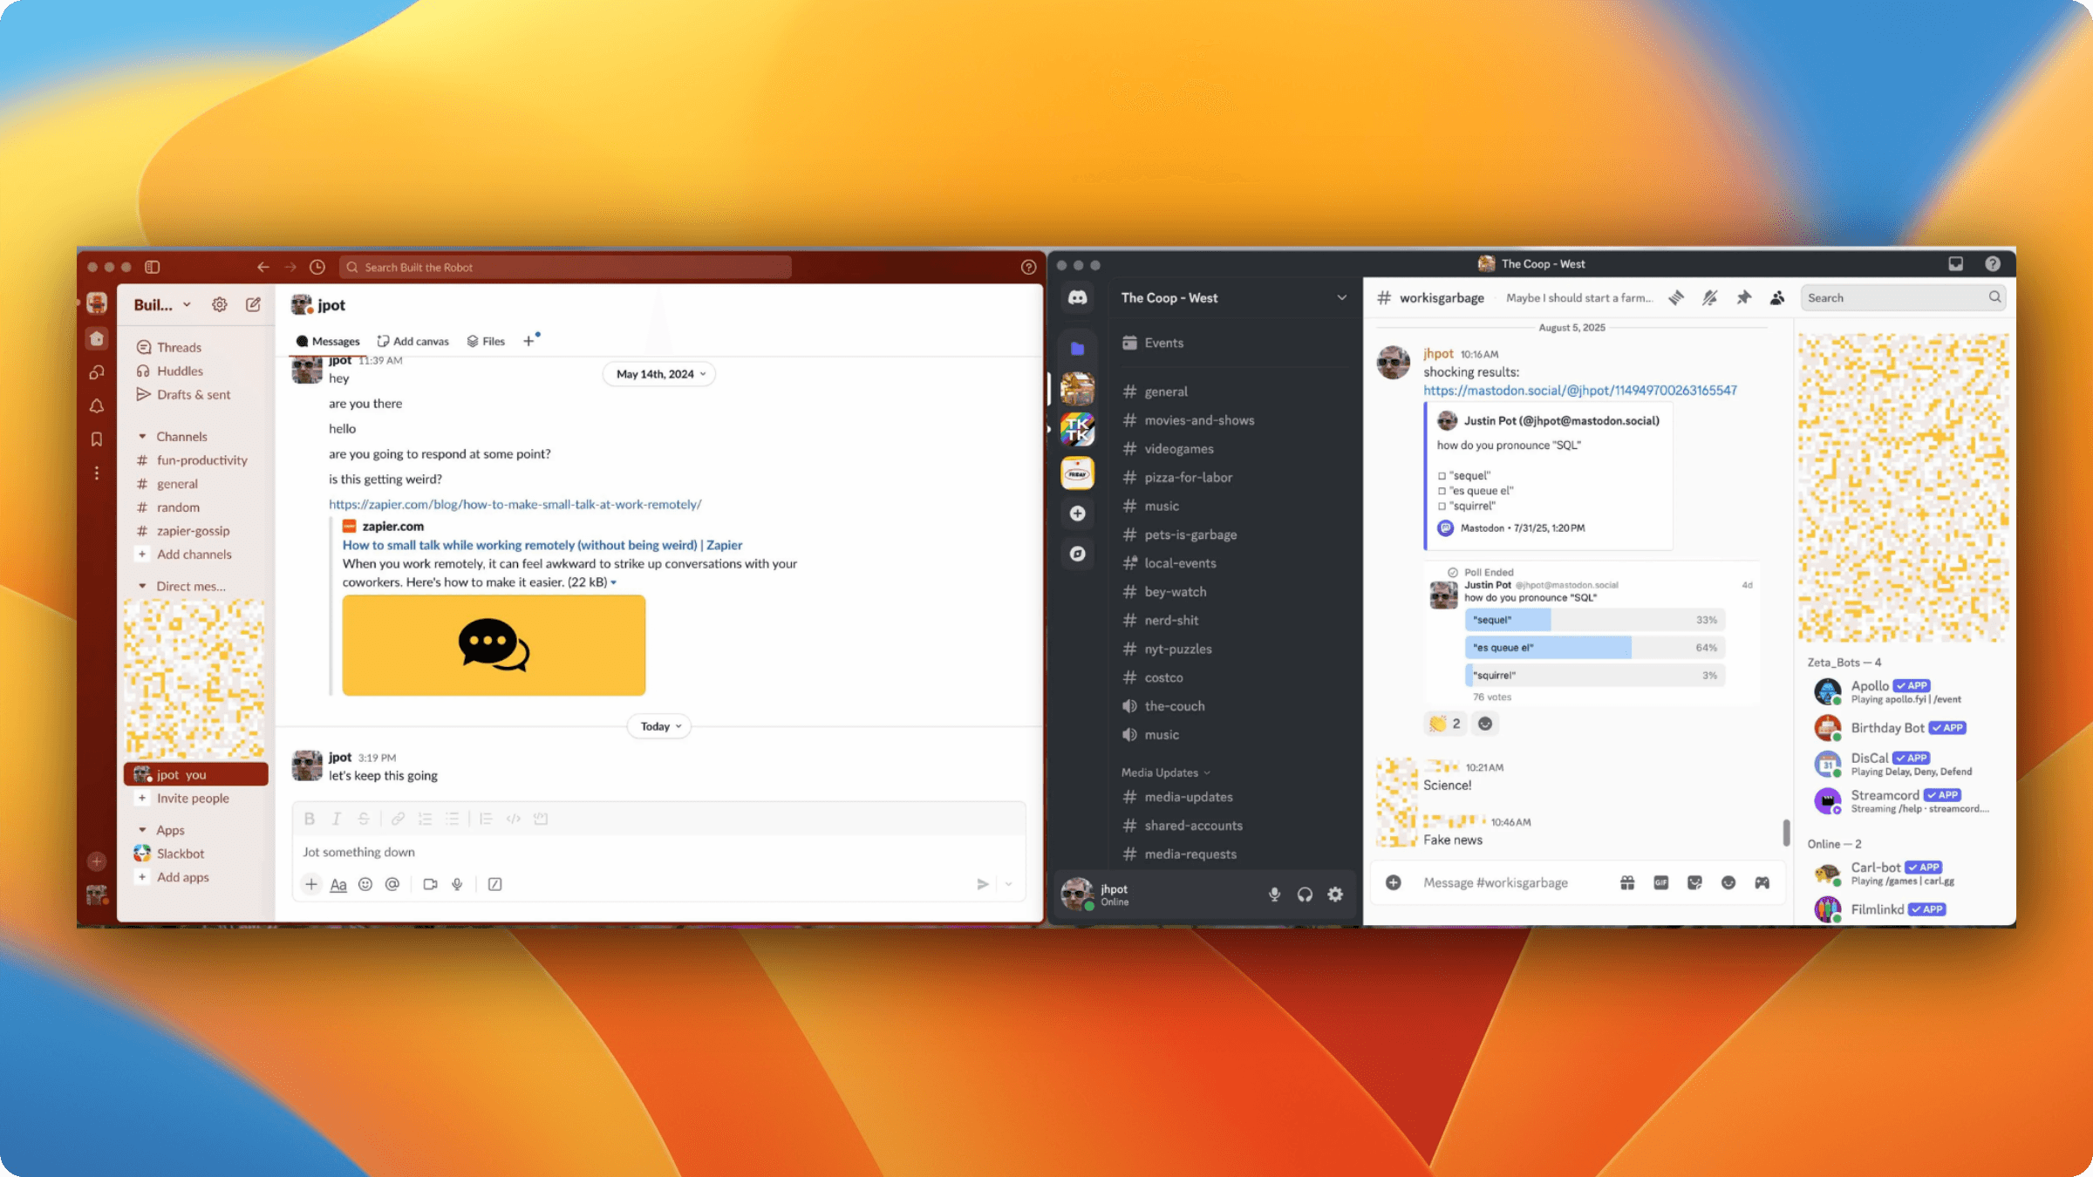The width and height of the screenshot is (2093, 1177).
Task: Collapse the Slack Channels section
Action: [142, 436]
